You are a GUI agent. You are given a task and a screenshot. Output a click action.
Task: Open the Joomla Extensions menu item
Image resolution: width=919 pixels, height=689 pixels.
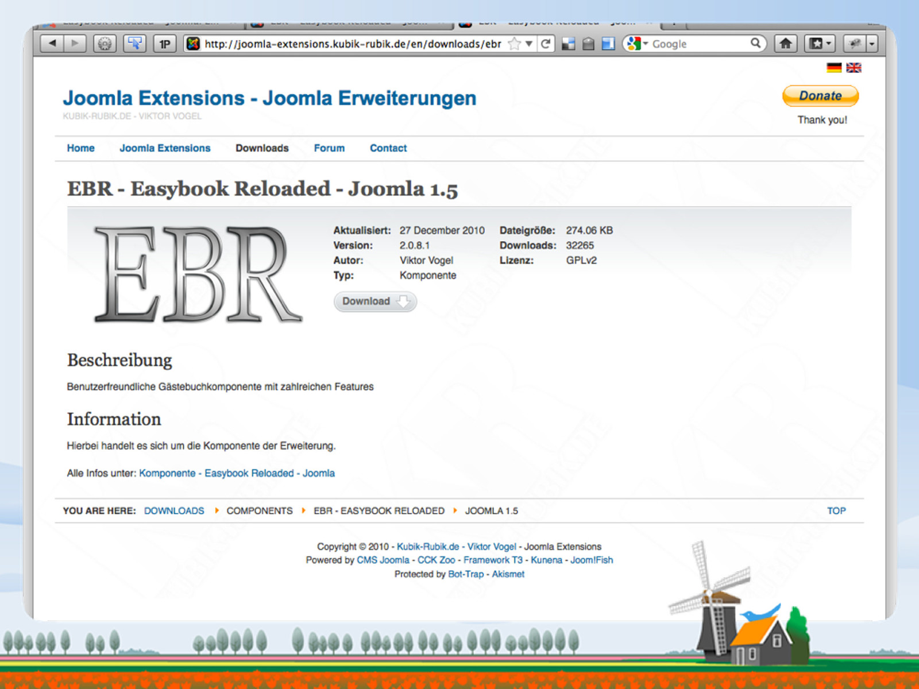click(x=165, y=148)
